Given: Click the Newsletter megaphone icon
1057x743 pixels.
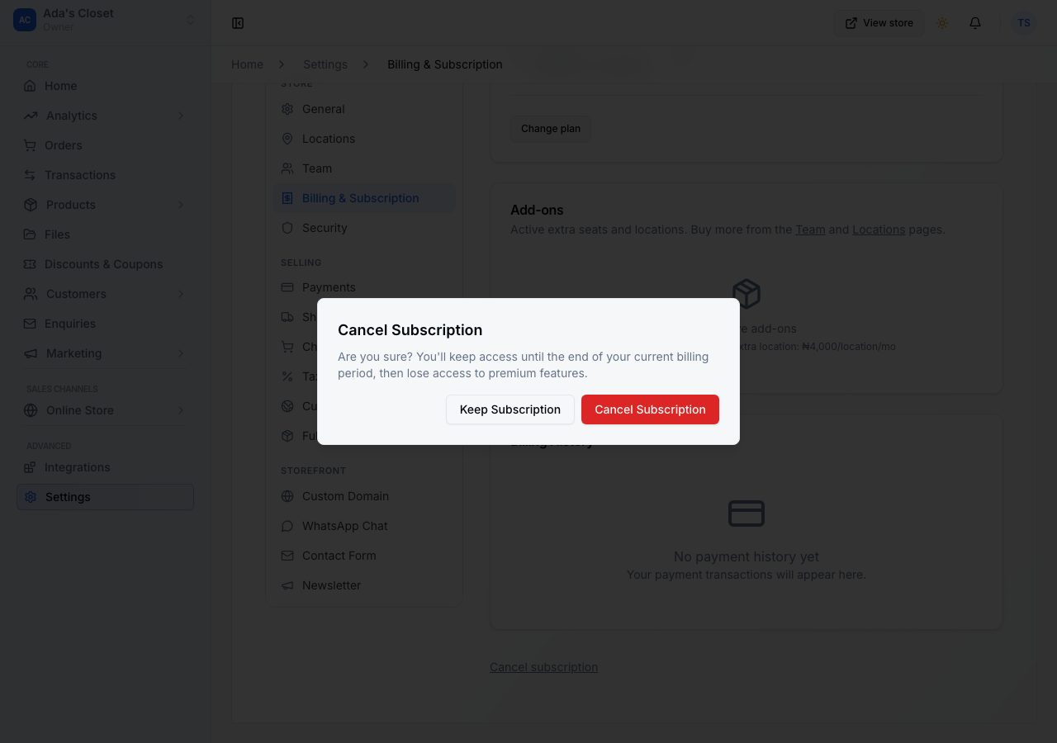Looking at the screenshot, I should pos(287,585).
